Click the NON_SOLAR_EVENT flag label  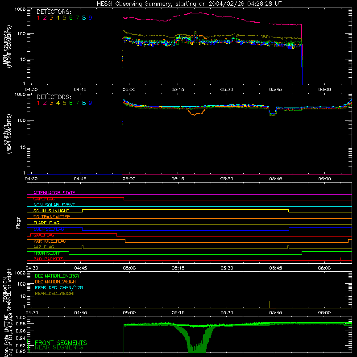(54, 205)
